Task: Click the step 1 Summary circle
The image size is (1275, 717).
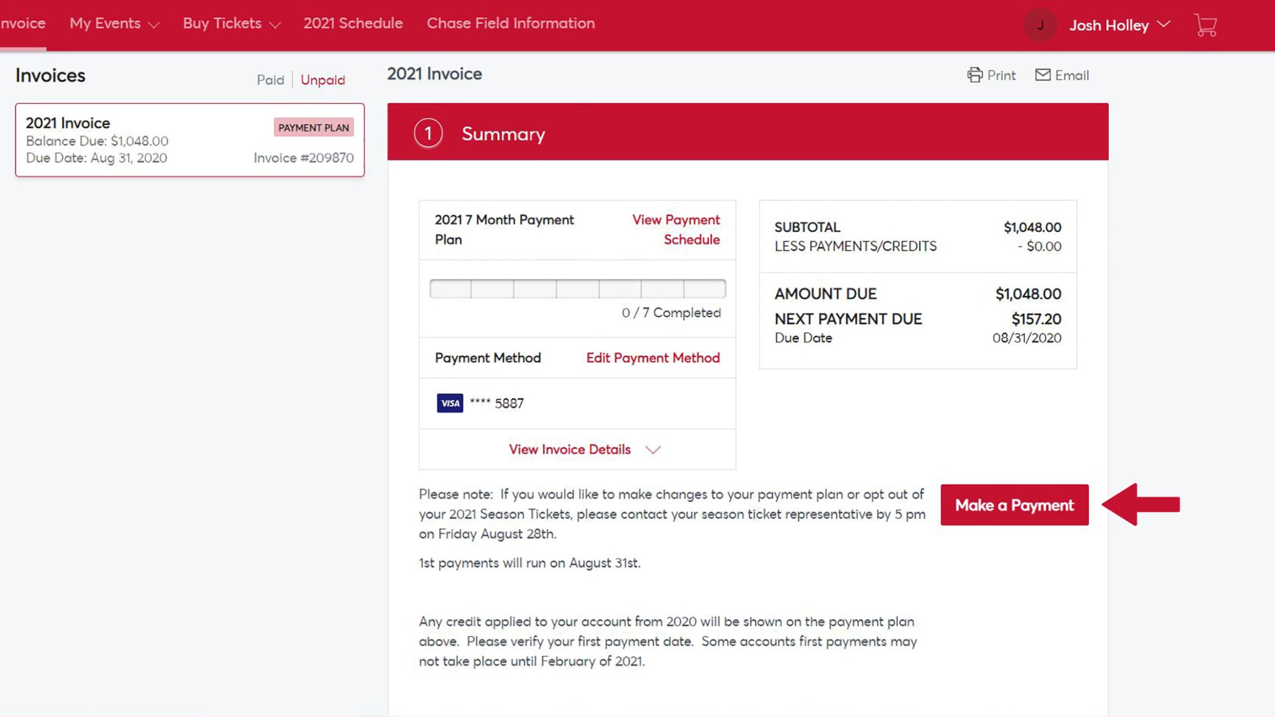Action: coord(428,133)
